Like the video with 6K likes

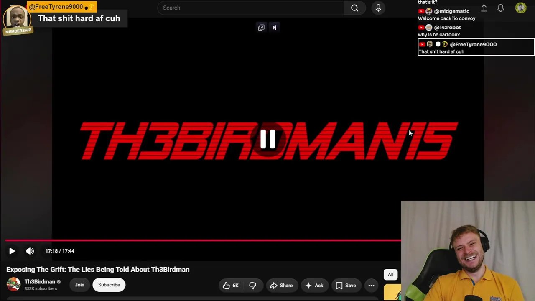231,286
